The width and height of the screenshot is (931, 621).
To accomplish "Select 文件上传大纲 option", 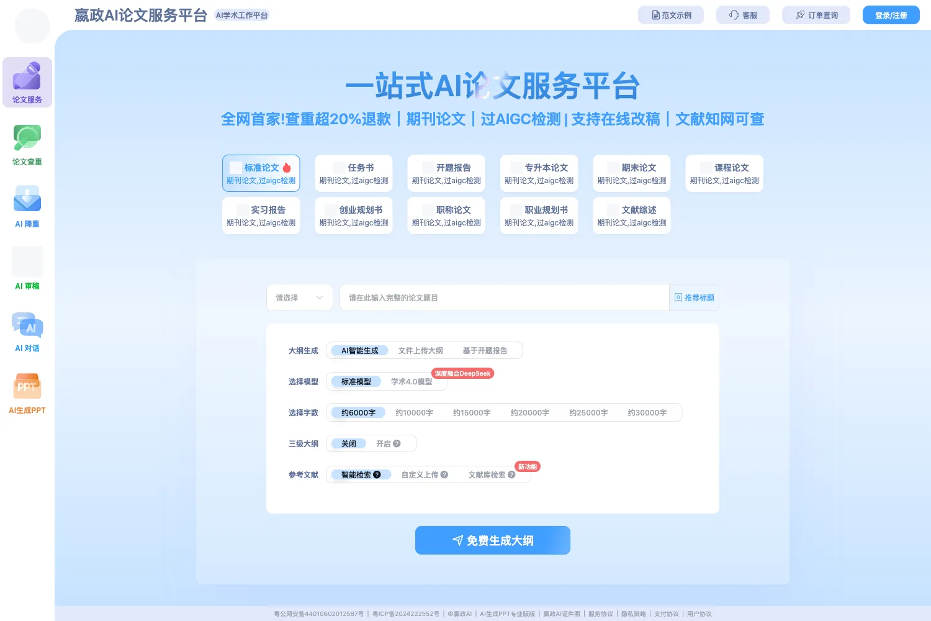I will pyautogui.click(x=421, y=350).
